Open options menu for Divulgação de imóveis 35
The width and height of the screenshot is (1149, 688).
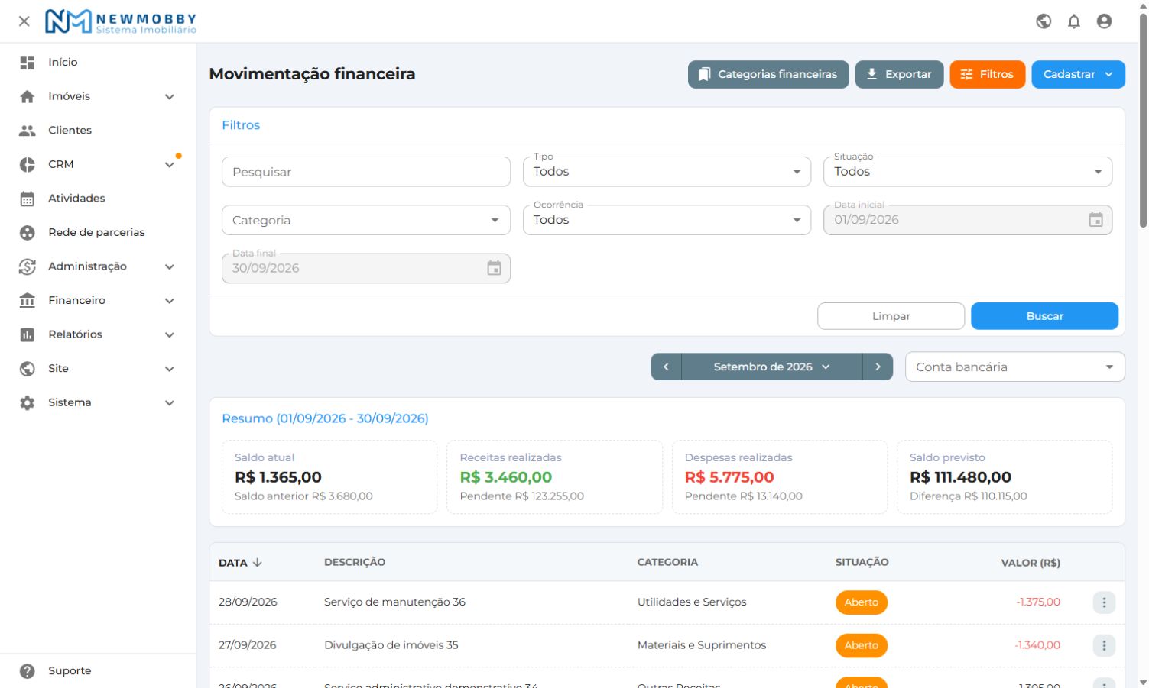pos(1104,645)
